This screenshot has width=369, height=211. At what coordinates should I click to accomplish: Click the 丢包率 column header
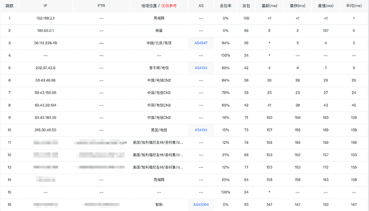[x=226, y=6]
